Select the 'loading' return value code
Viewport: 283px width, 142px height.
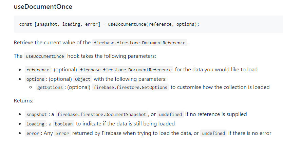(35, 124)
